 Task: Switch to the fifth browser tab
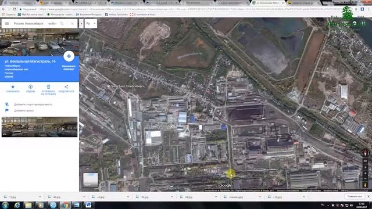[162, 3]
